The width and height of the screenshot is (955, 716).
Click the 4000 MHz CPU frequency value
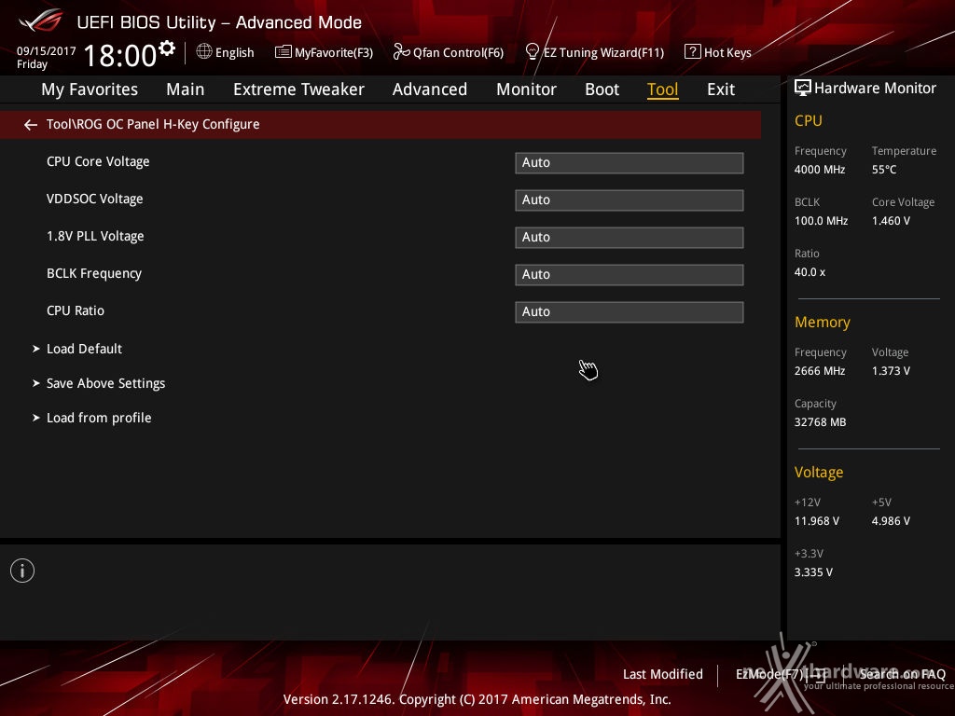(x=820, y=170)
